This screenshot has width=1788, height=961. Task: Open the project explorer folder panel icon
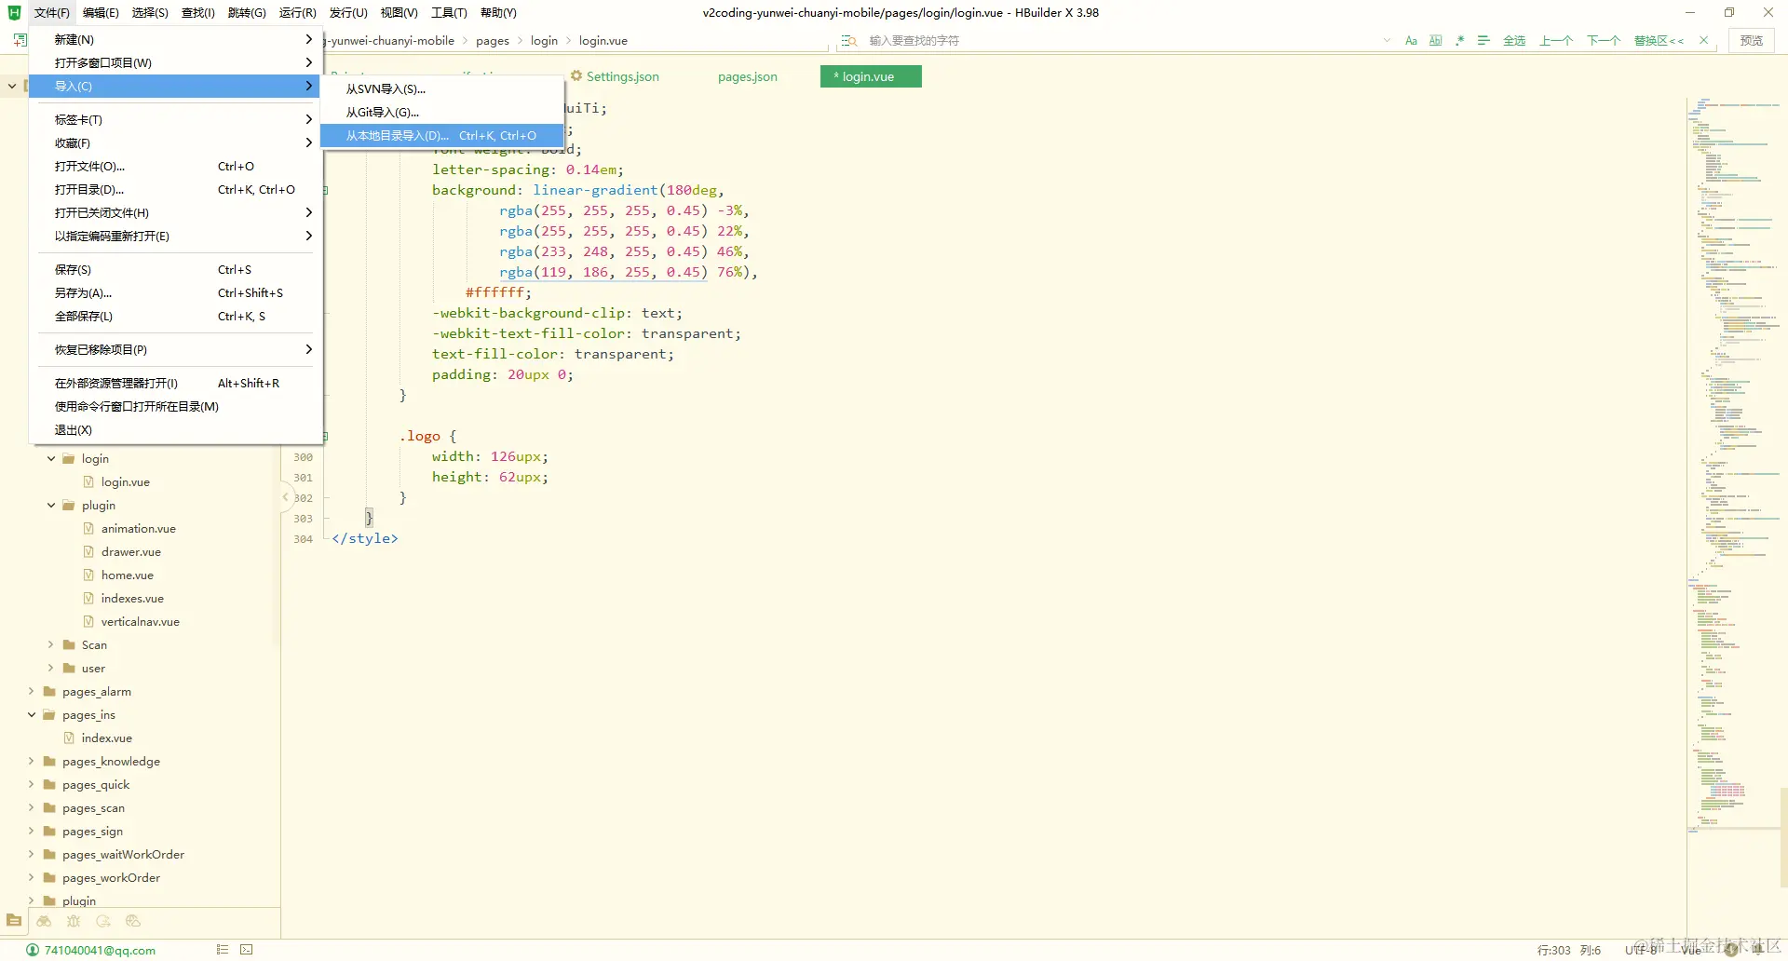(x=14, y=921)
